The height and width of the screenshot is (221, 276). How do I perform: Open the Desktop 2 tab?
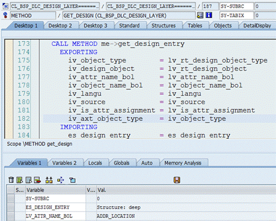click(60, 26)
